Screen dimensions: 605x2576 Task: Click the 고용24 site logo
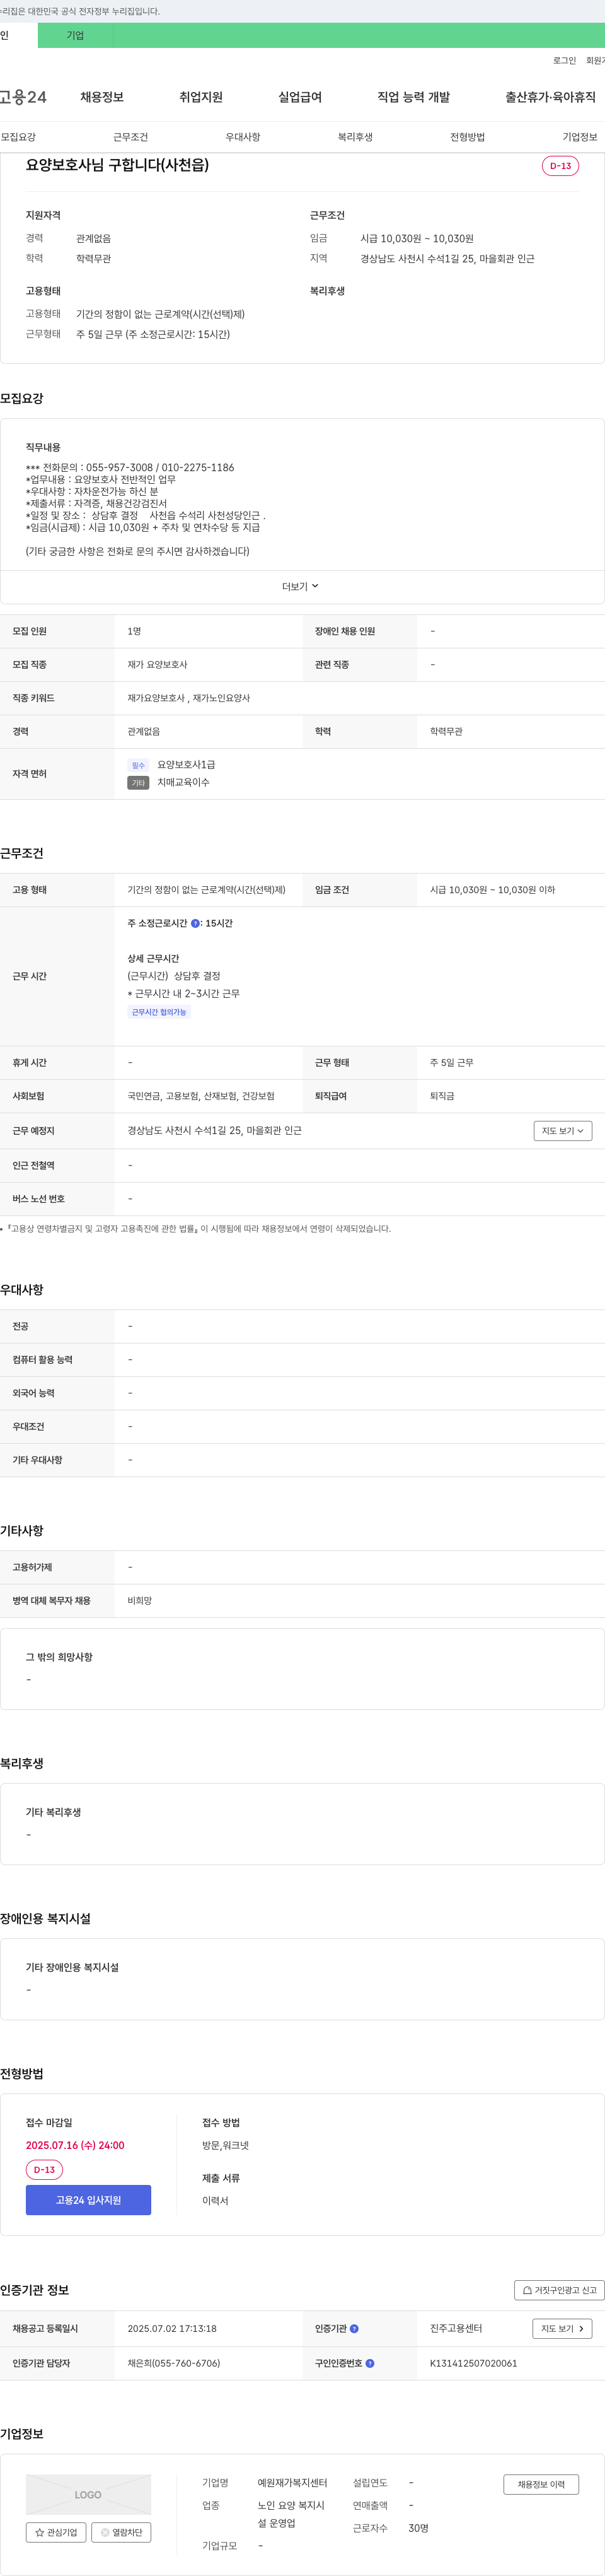[x=23, y=97]
